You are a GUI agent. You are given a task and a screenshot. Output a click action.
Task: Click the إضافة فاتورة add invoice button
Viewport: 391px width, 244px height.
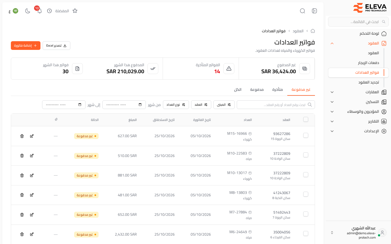pos(26,46)
